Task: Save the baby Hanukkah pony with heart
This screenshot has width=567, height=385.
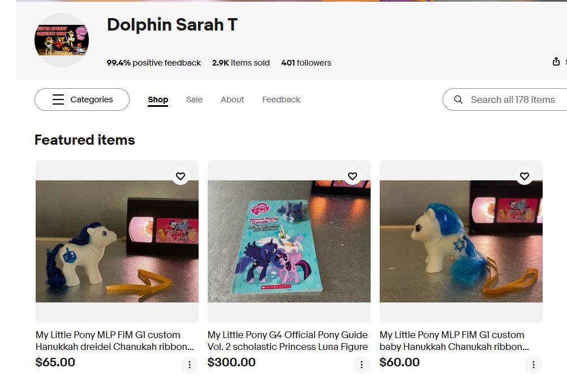Action: pyautogui.click(x=525, y=176)
